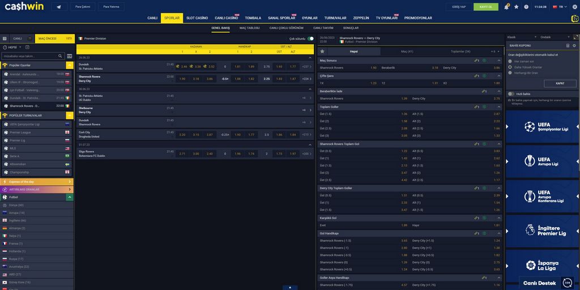
Task: Open the TR language dropdown
Action: click(x=560, y=7)
